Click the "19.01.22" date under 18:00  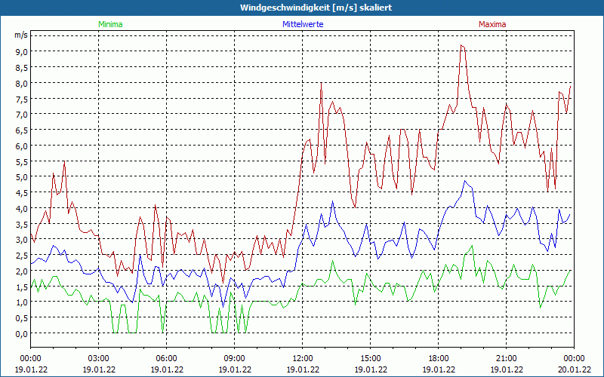click(439, 369)
